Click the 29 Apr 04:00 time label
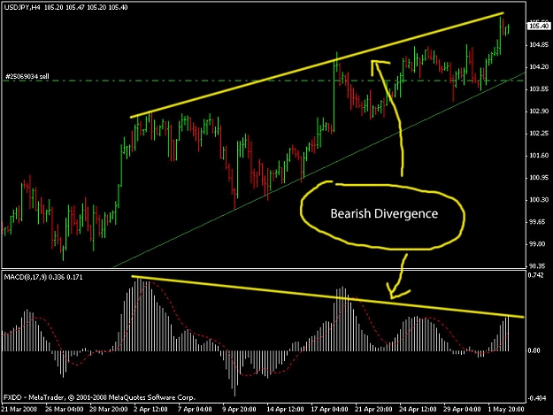Image resolution: width=553 pixels, height=415 pixels. (462, 410)
